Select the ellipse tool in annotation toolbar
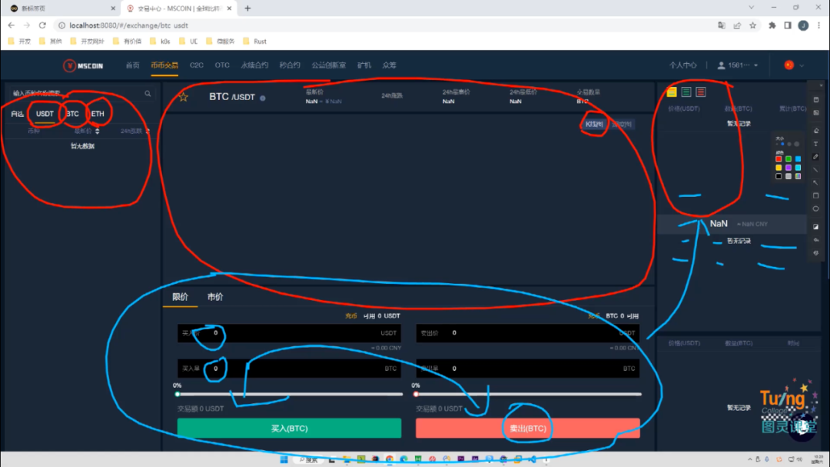The image size is (830, 467). [815, 208]
